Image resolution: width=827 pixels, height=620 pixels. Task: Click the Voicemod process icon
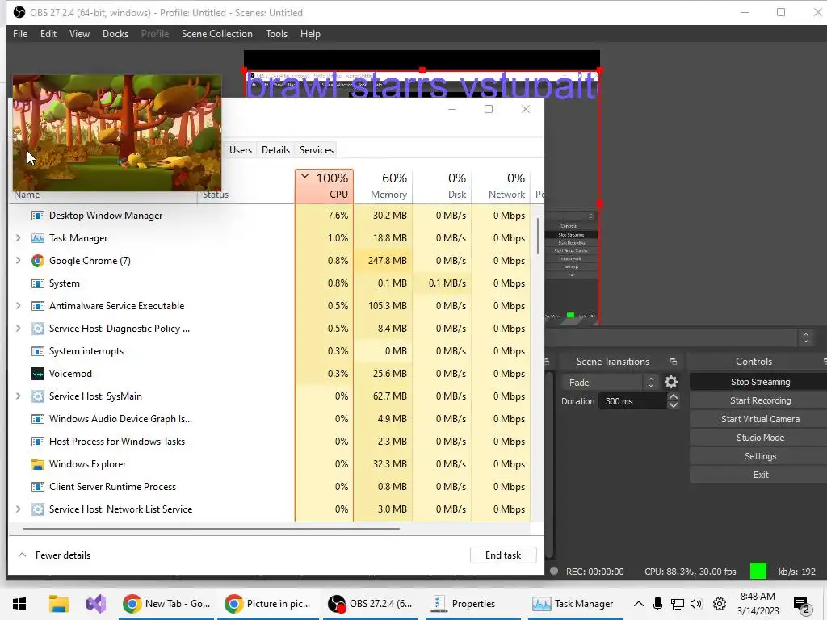[x=37, y=374]
